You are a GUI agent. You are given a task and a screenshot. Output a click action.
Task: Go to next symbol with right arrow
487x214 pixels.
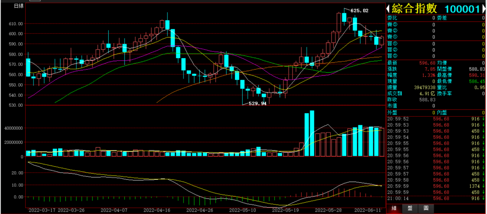click(483, 9)
